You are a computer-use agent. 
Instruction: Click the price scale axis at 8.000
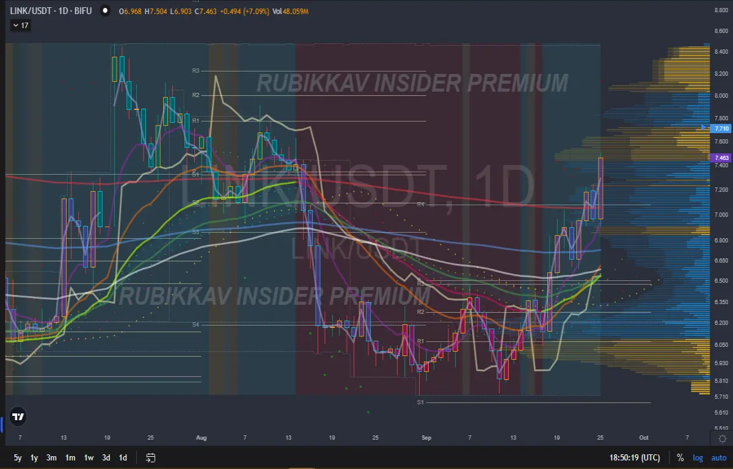(x=721, y=95)
